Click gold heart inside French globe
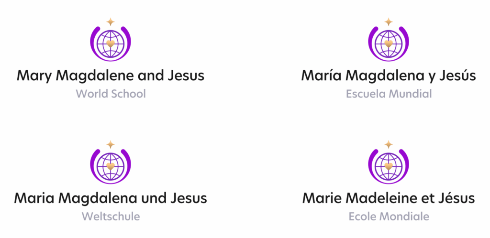The width and height of the screenshot is (490, 238). pos(389,166)
